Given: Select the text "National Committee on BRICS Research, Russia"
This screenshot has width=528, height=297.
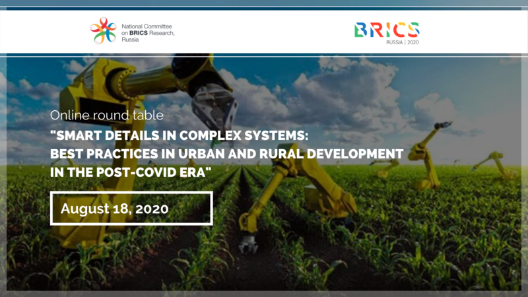Looking at the screenshot, I should click(148, 32).
